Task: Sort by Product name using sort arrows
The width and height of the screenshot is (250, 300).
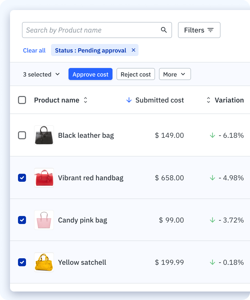Action: 85,100
